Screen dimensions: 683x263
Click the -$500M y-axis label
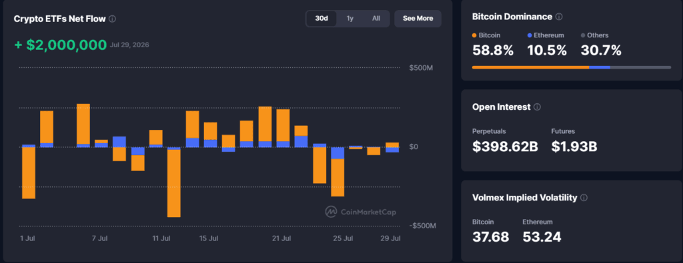point(422,226)
